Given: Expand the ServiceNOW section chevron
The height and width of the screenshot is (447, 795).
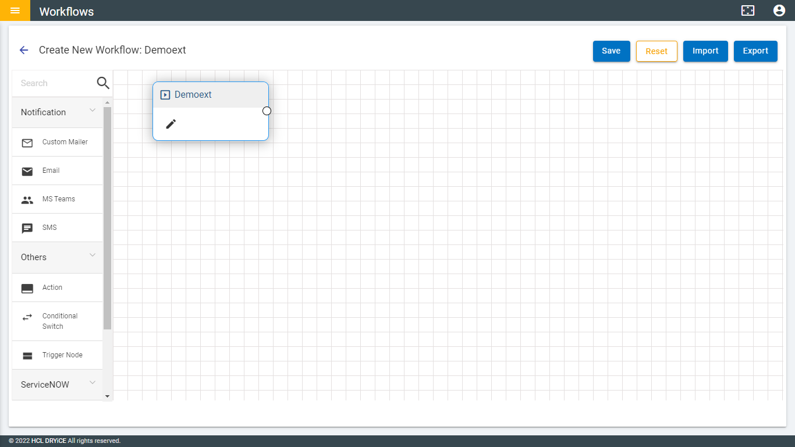Looking at the screenshot, I should 92,383.
